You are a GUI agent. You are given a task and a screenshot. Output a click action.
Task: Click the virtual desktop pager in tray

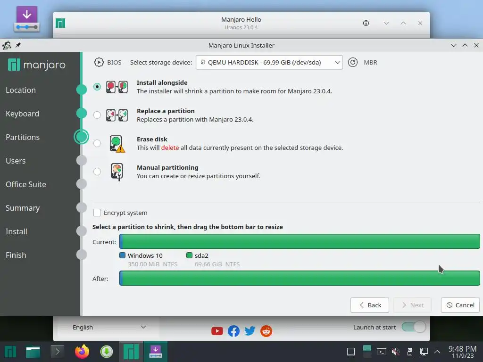click(x=367, y=352)
